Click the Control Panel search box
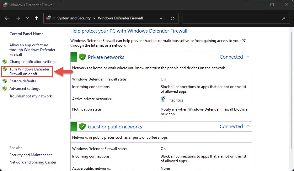 point(236,18)
